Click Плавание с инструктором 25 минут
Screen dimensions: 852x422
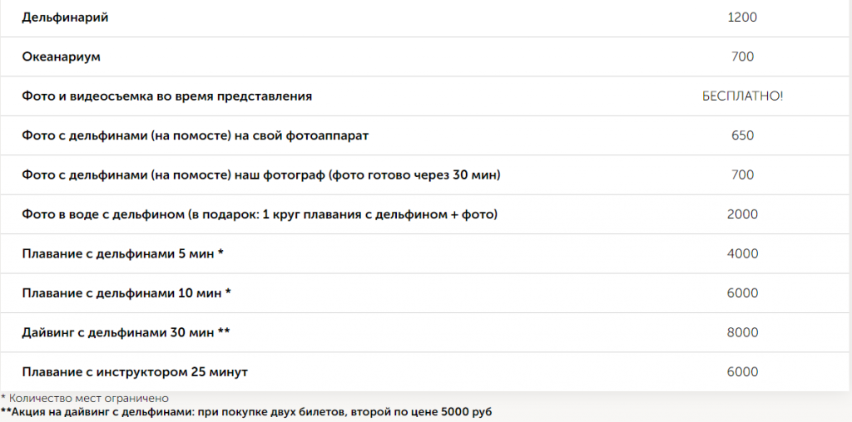(135, 372)
